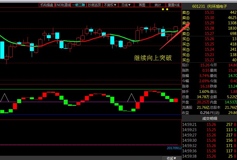Select the 买⑤ bid price 15.22
The width and height of the screenshot is (237, 160).
pos(209,60)
